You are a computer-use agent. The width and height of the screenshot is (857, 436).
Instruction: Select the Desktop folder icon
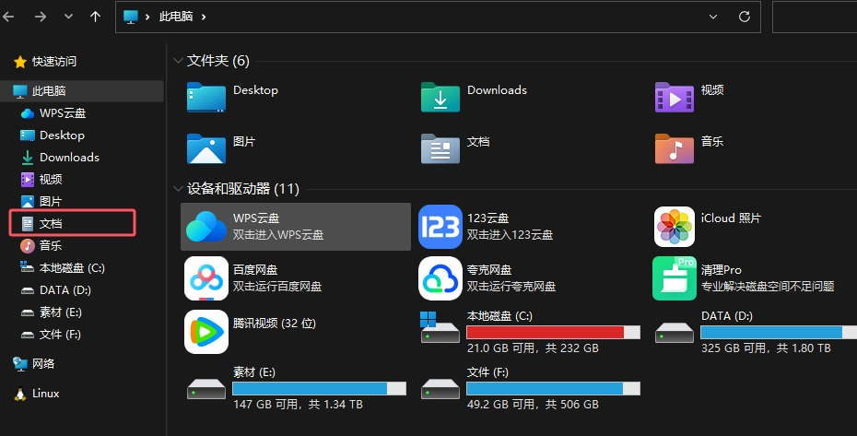[206, 98]
